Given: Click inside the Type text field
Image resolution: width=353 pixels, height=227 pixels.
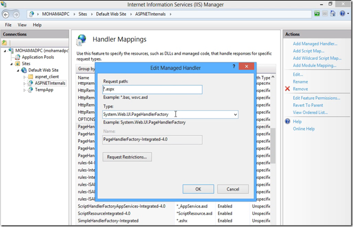Looking at the screenshot, I should click(x=167, y=115).
